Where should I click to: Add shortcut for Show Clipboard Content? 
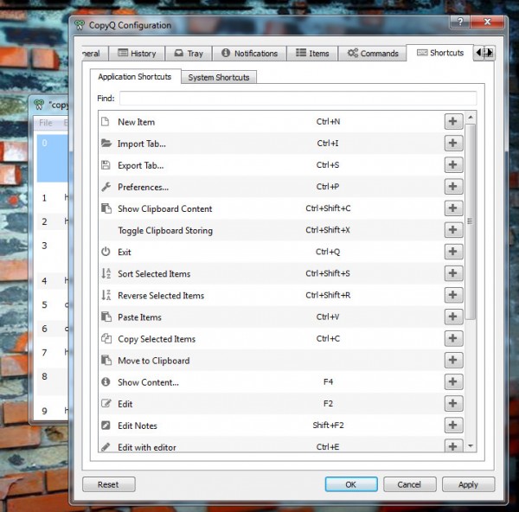pyautogui.click(x=453, y=208)
